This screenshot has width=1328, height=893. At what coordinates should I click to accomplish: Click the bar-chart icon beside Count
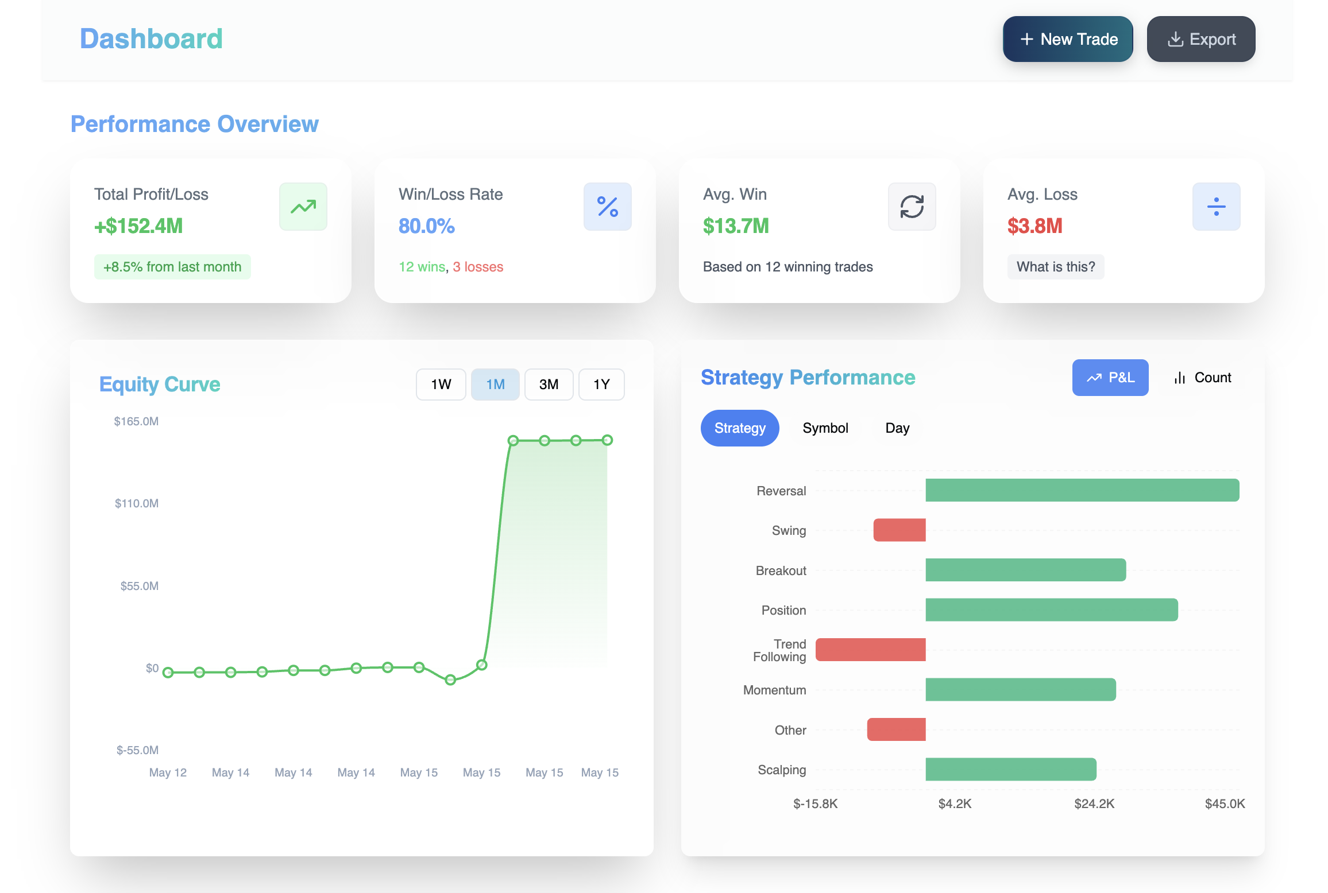point(1179,377)
